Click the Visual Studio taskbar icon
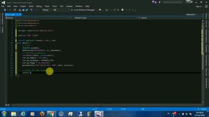209x117 pixels. (99, 114)
